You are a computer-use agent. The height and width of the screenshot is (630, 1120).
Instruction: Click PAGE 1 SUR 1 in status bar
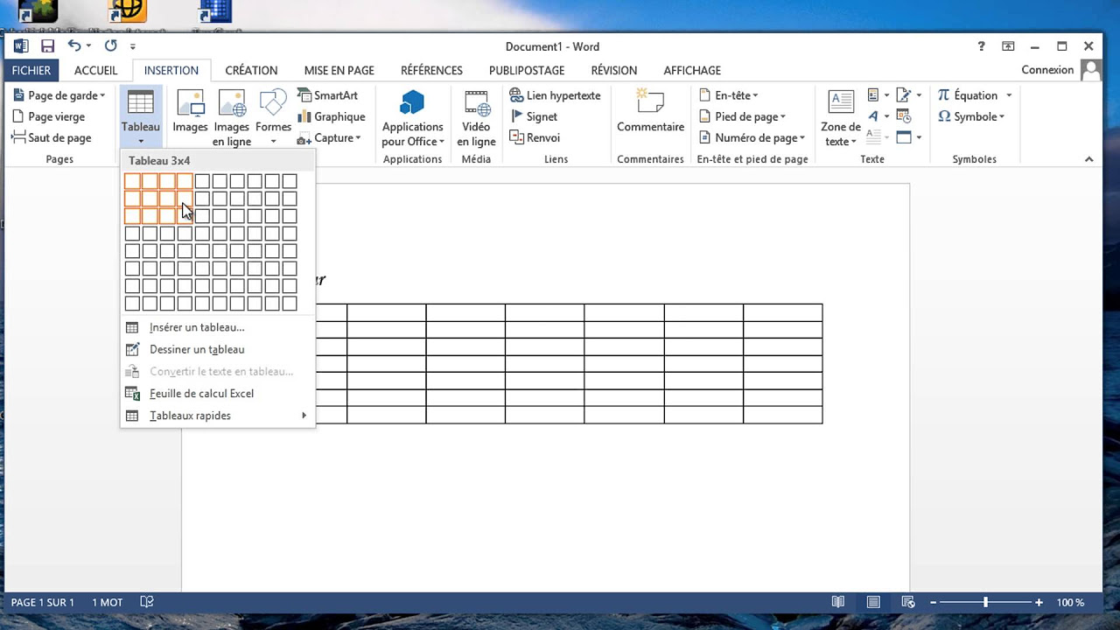click(42, 603)
